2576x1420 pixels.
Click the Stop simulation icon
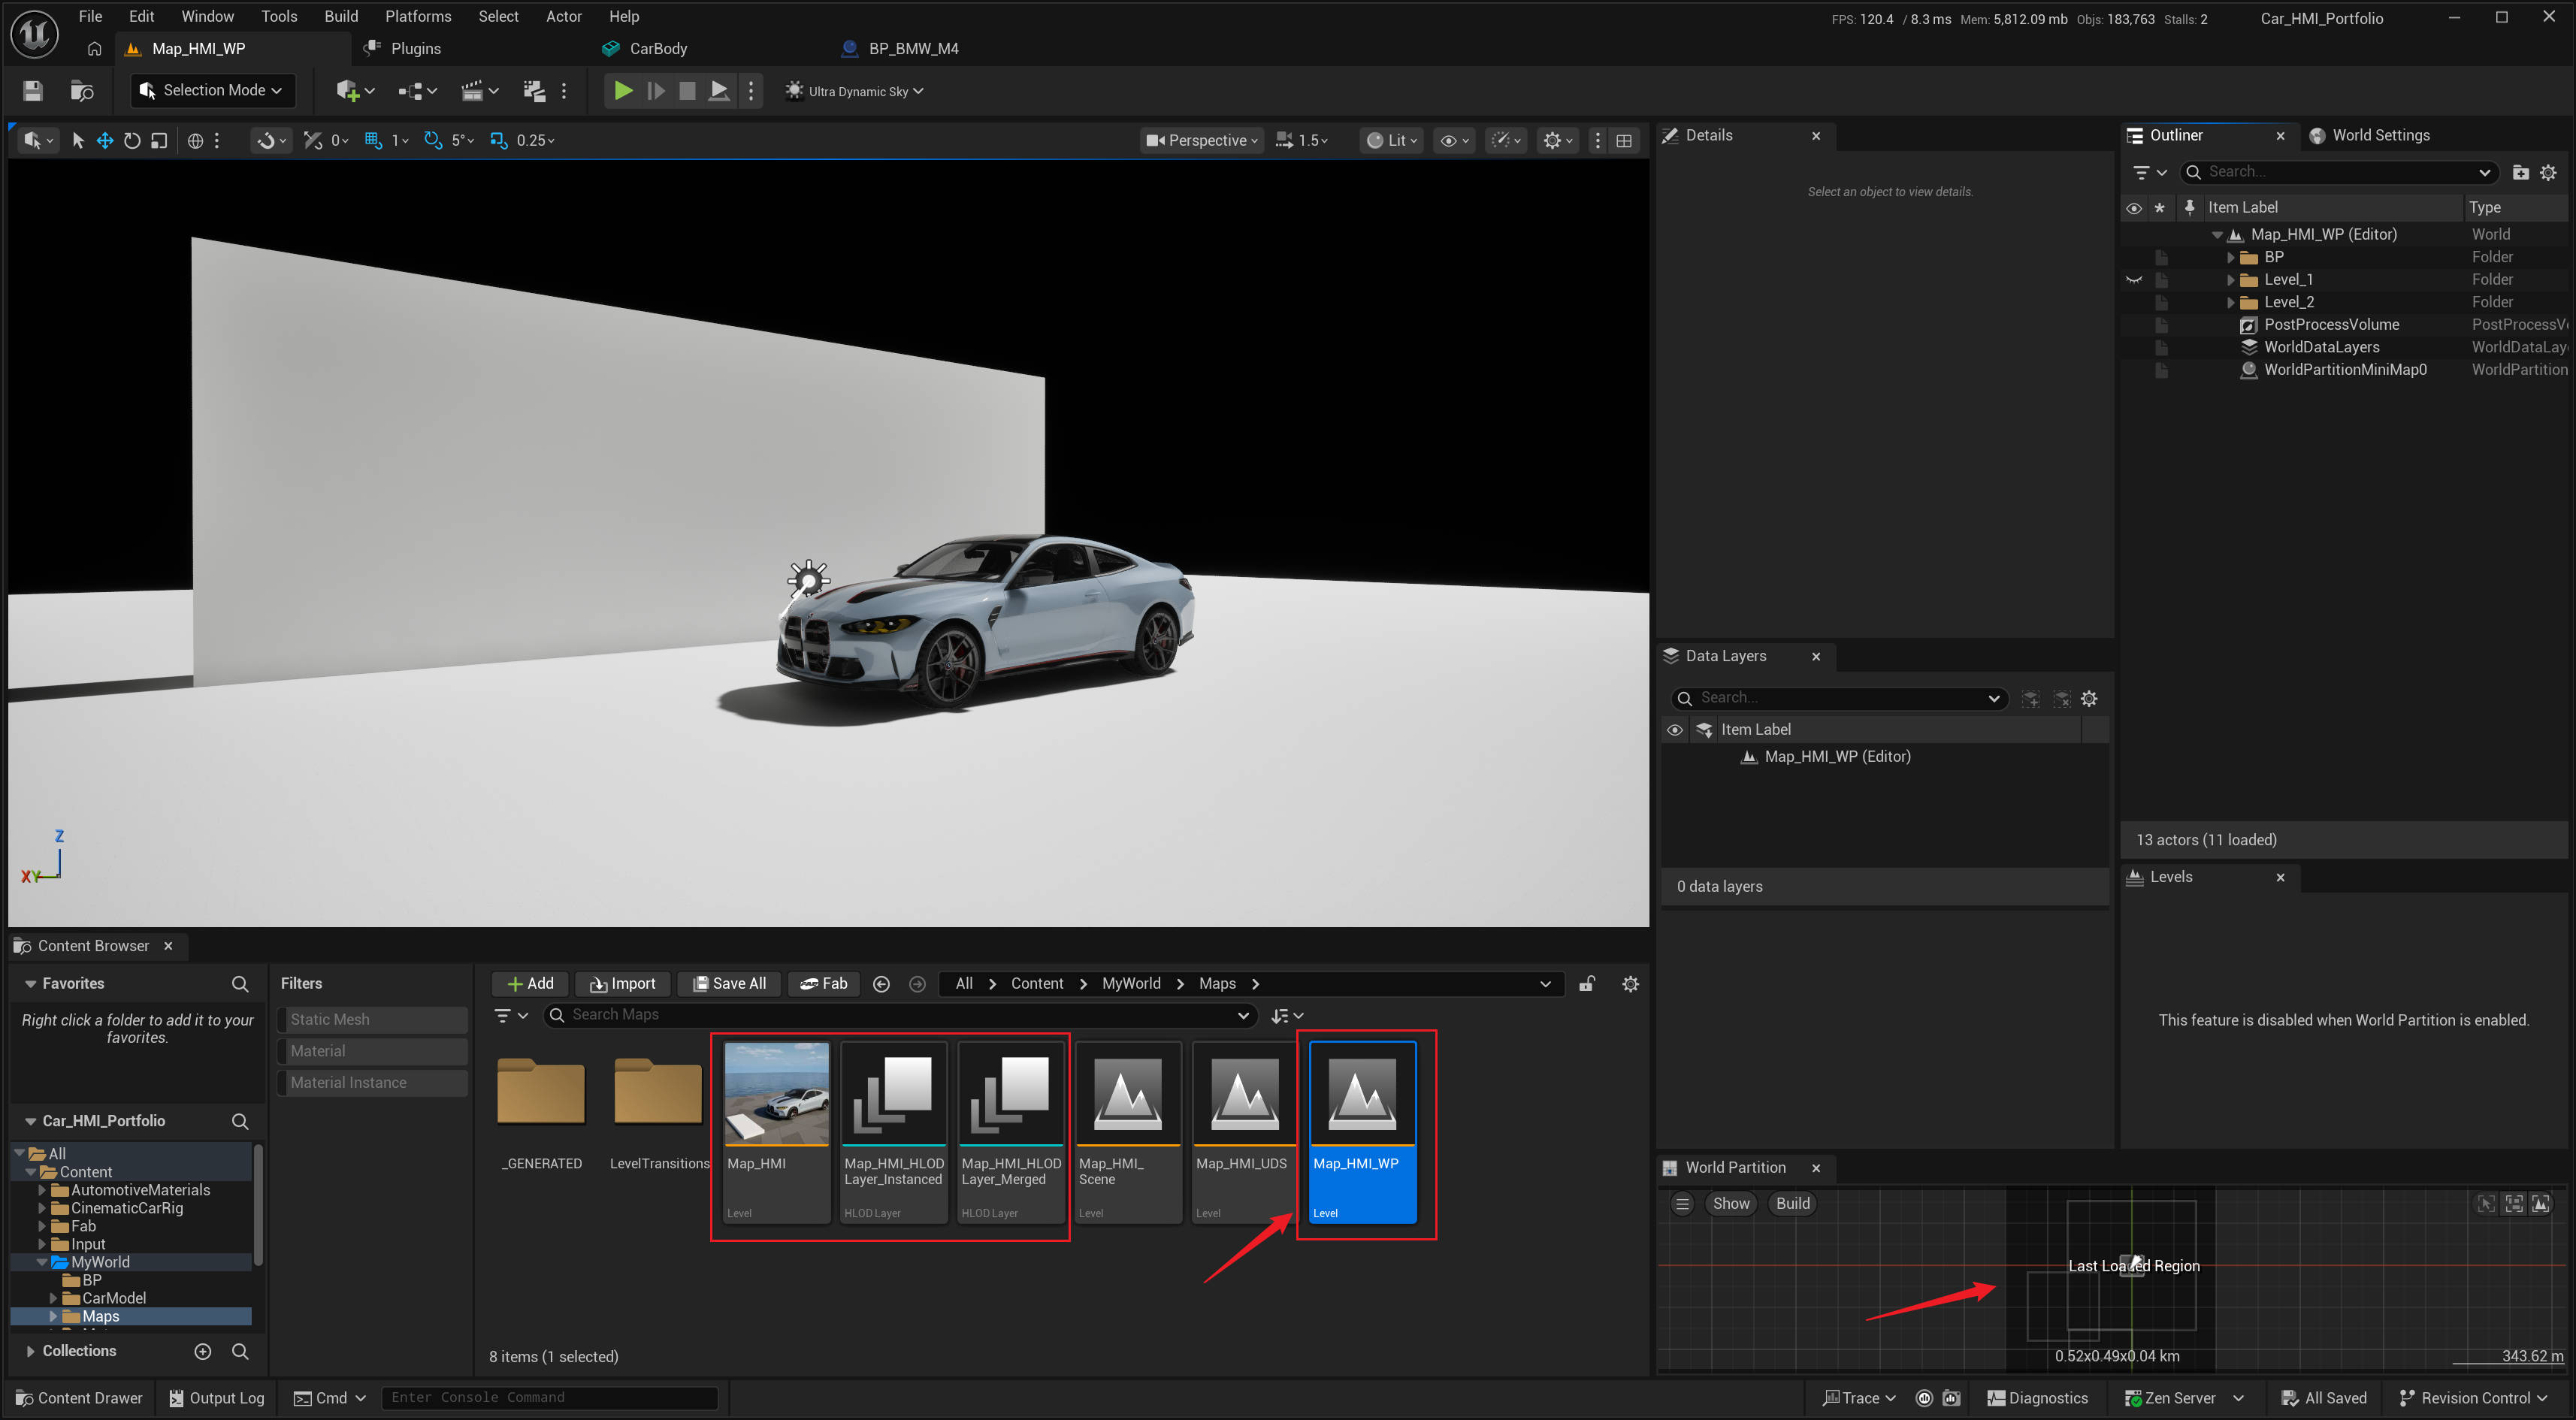(687, 91)
